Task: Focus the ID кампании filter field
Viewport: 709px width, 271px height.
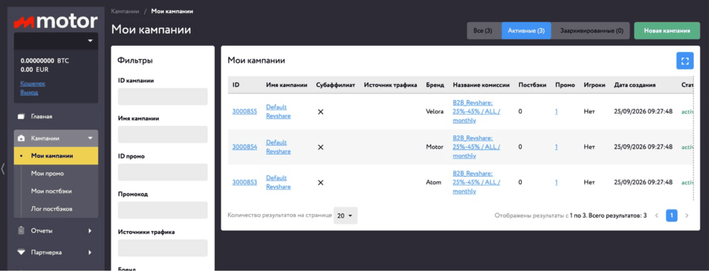Action: click(162, 96)
